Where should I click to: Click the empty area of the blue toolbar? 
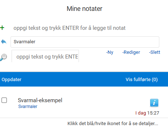[73, 80]
